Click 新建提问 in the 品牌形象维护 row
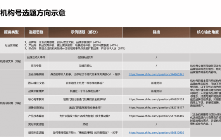The height and width of the screenshot is (140, 221). (x=156, y=91)
